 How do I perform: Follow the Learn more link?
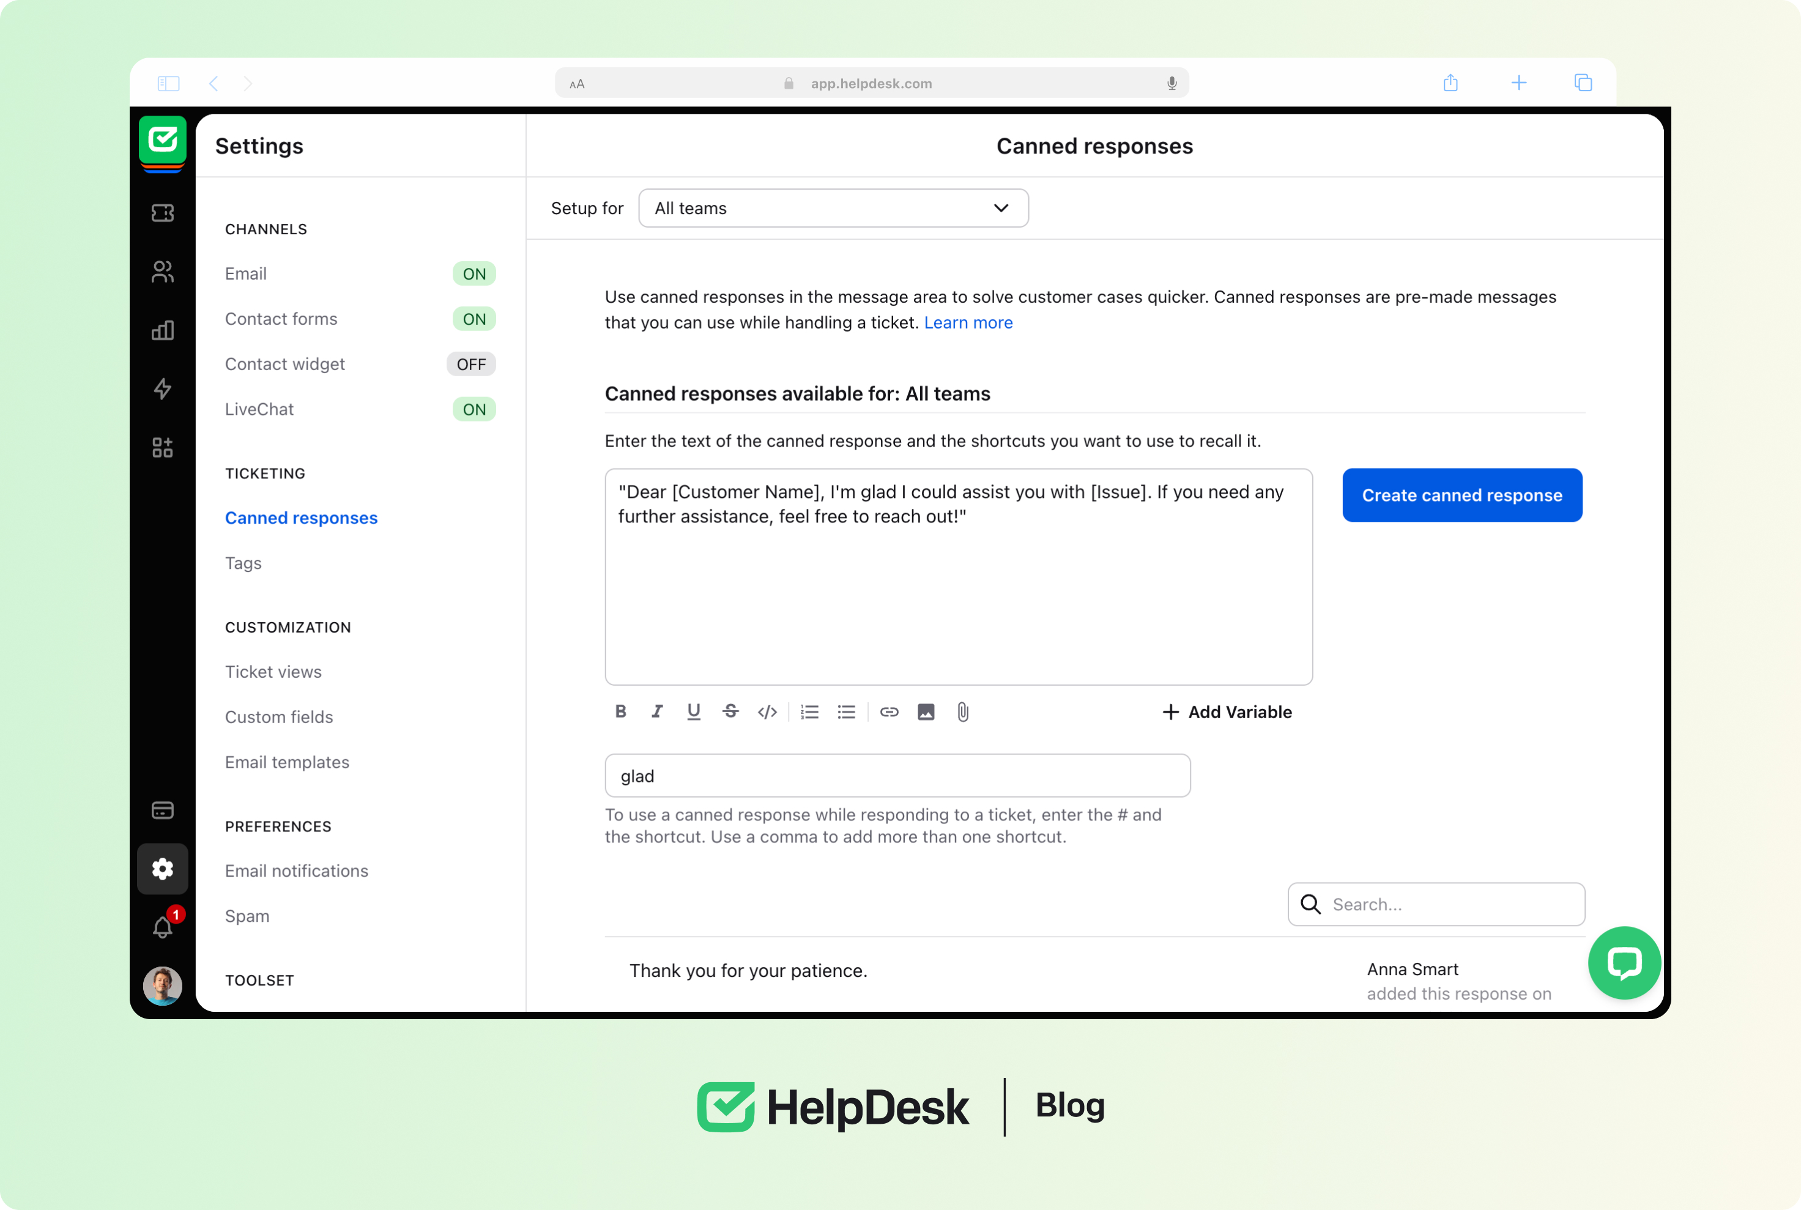[x=968, y=322]
